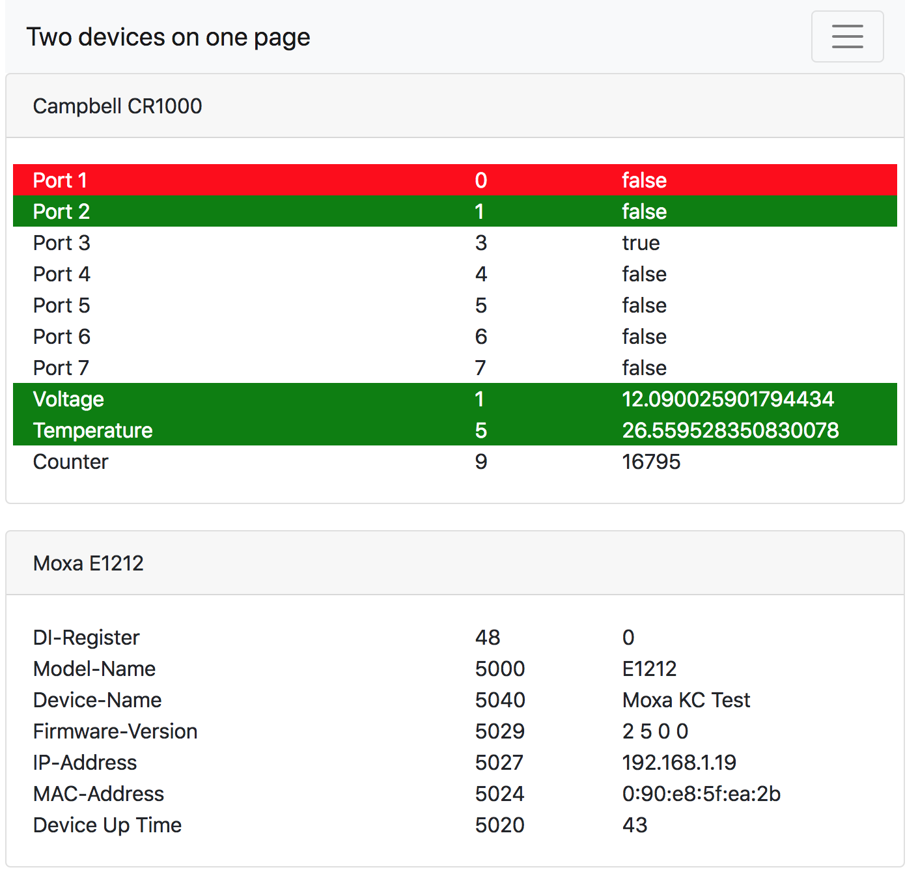Click the register number 5029
918x887 pixels.
[x=500, y=731]
